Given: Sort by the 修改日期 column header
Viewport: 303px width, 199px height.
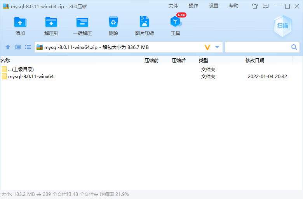Looking at the screenshot, I should pyautogui.click(x=268, y=60).
